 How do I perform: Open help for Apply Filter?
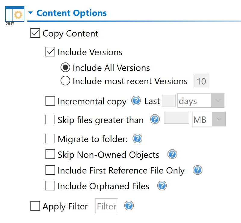pyautogui.click(x=129, y=205)
